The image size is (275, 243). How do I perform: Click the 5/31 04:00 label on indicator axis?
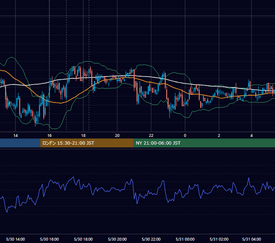tap(252, 239)
